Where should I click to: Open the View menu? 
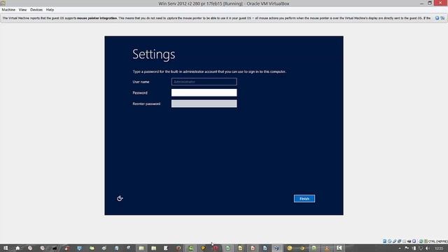point(22,10)
